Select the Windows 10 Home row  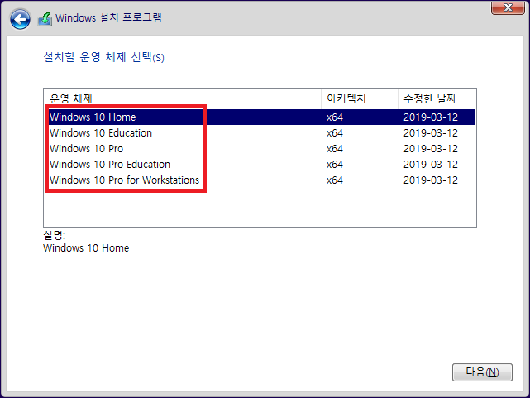pyautogui.click(x=260, y=117)
